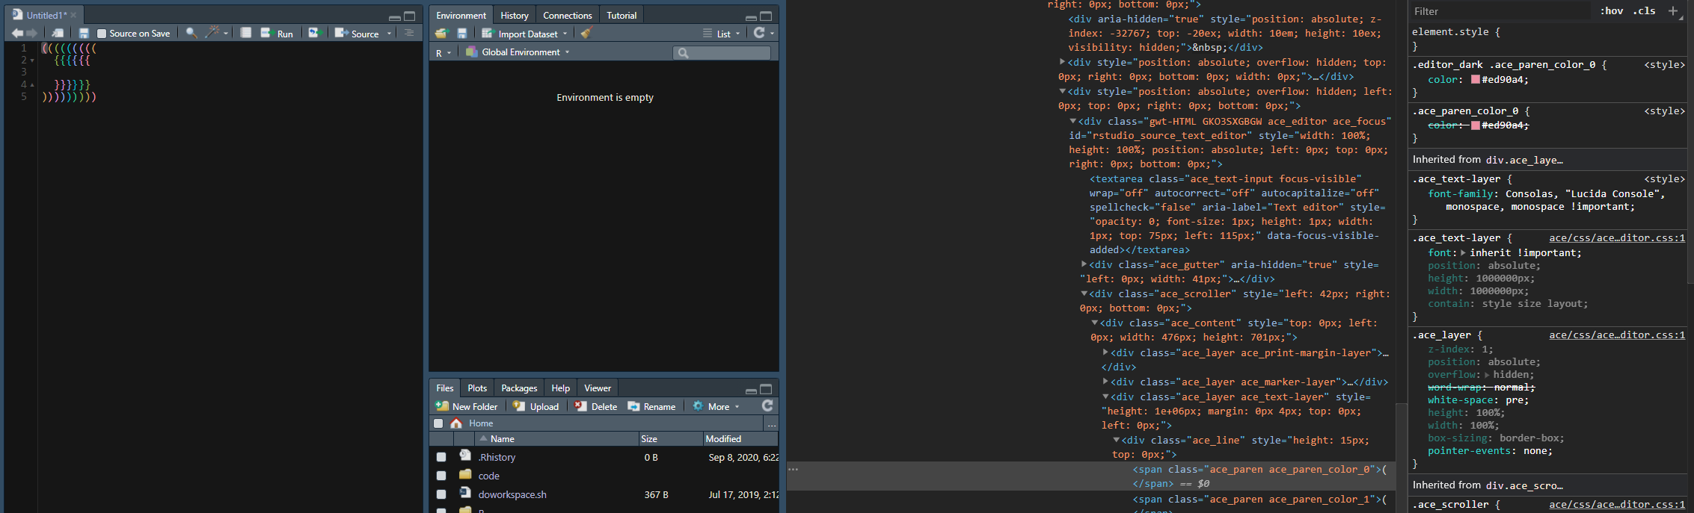Open the List view mode dropdown
The height and width of the screenshot is (513, 1694).
(722, 34)
